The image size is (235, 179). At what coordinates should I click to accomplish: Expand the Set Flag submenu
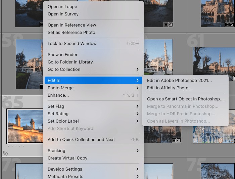93,106
